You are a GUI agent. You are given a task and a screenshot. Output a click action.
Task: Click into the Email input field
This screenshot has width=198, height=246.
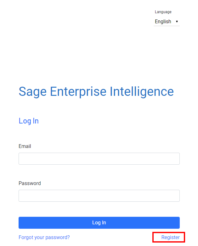click(x=99, y=159)
